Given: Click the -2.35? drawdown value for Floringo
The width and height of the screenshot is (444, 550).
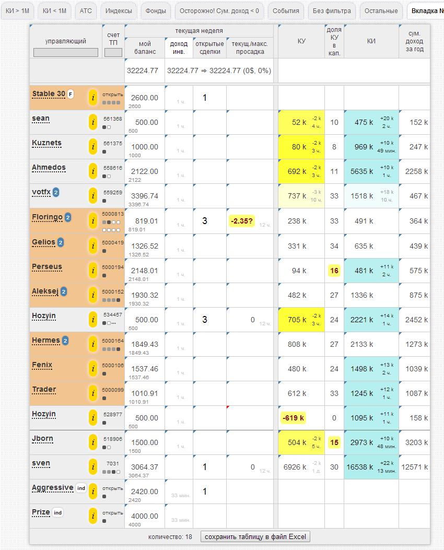Looking at the screenshot, I should click(242, 221).
